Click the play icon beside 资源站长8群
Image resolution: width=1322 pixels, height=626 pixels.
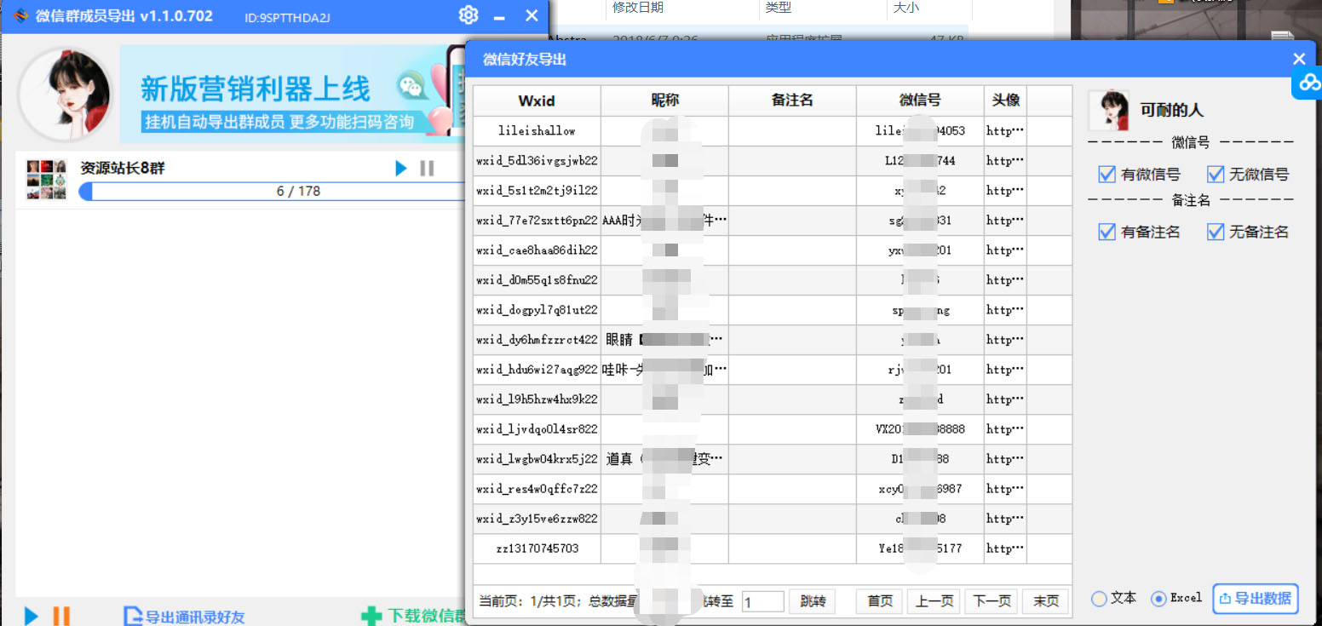[x=400, y=168]
